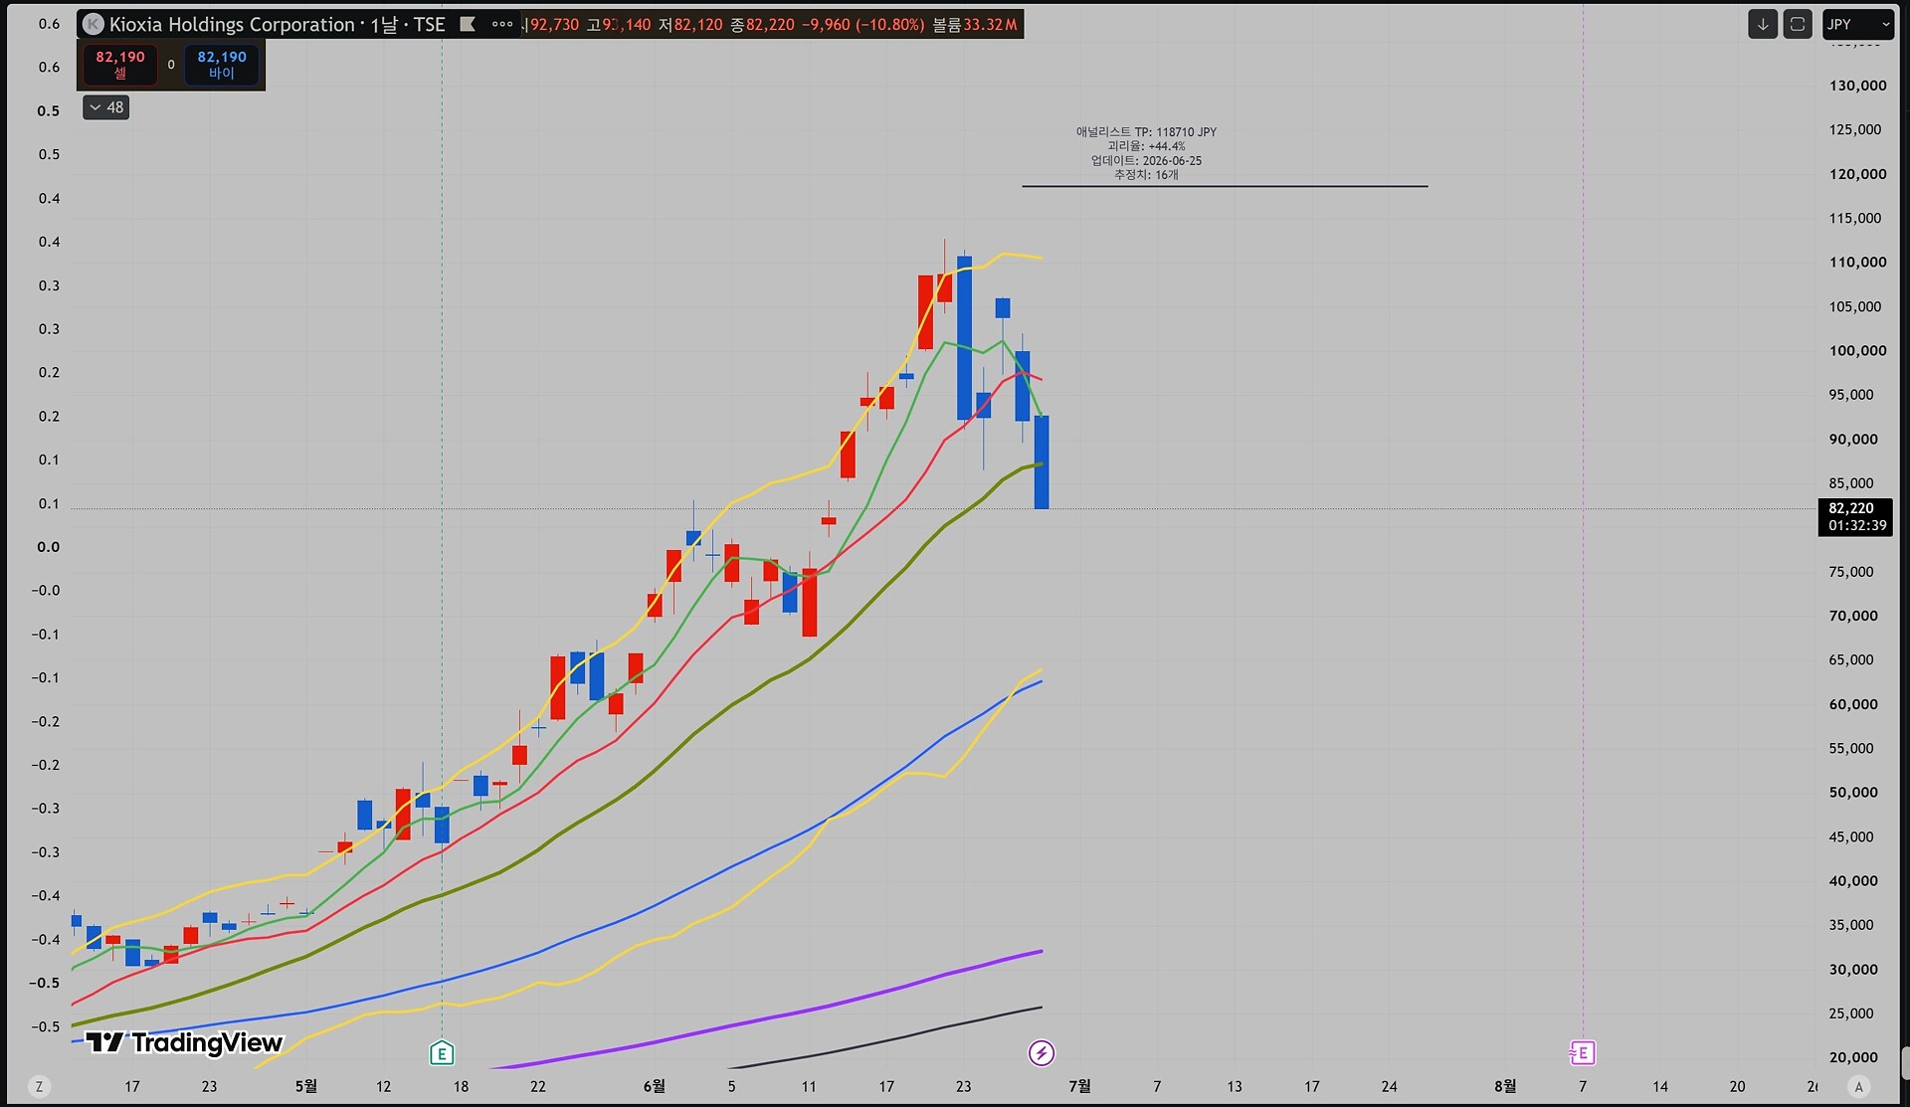
Task: Click the spread value 0 between sell and buy
Action: tap(171, 65)
